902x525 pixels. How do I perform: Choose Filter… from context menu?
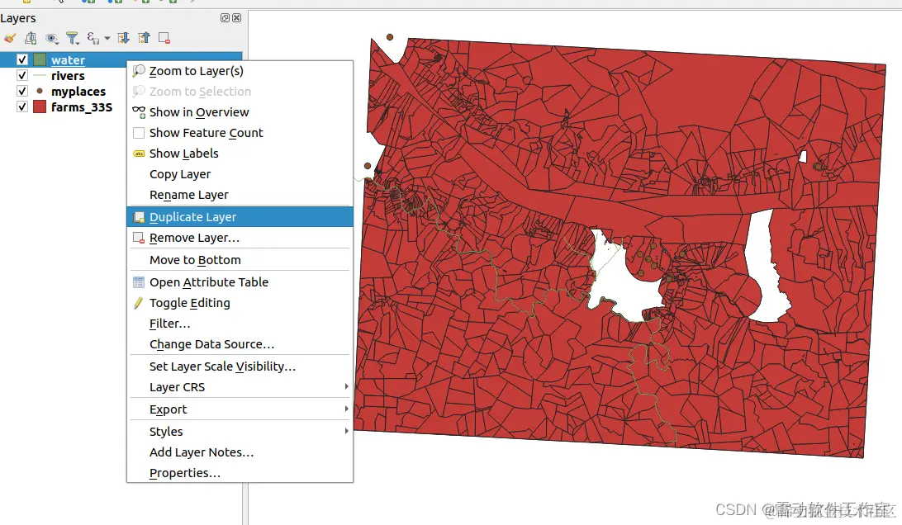240,324
